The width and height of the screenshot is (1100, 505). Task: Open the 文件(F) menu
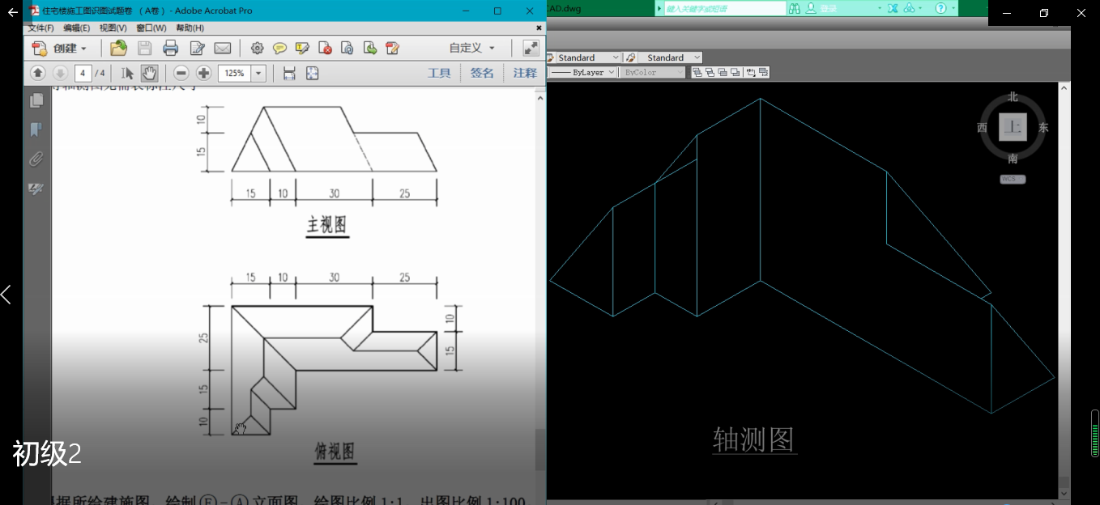click(x=41, y=28)
